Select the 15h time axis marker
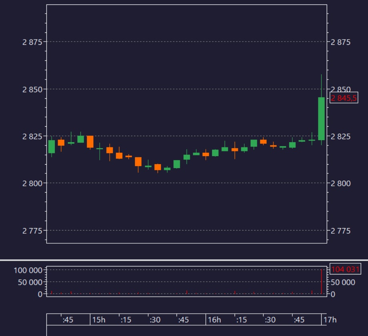The width and height of the screenshot is (368, 336). [99, 320]
